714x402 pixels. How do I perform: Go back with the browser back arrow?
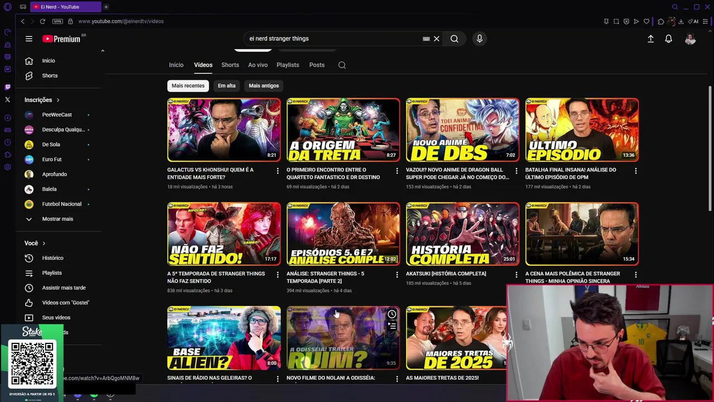click(x=22, y=21)
